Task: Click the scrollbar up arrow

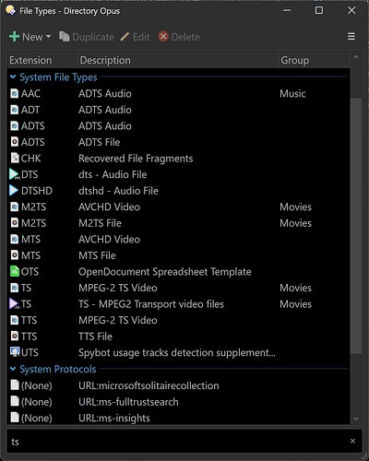Action: pos(356,57)
